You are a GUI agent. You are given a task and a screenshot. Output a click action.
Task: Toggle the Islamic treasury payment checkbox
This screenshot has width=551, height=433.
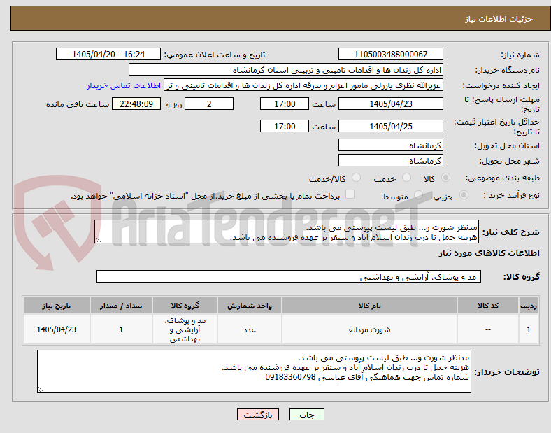point(350,194)
